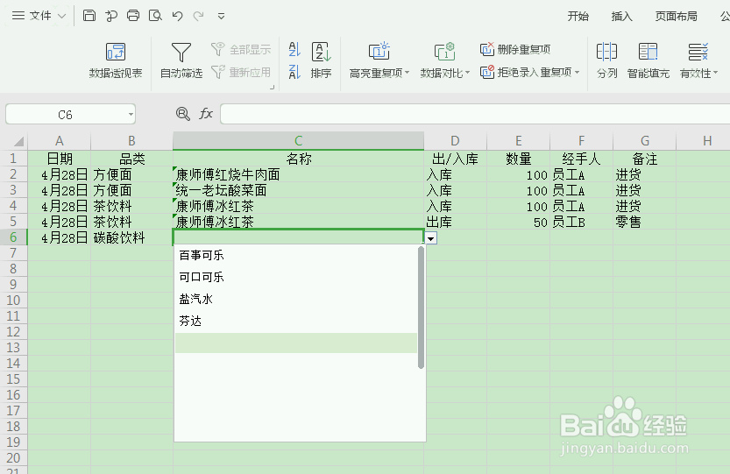Click the 名称 header cell
Screen dimensions: 730x474
point(299,159)
